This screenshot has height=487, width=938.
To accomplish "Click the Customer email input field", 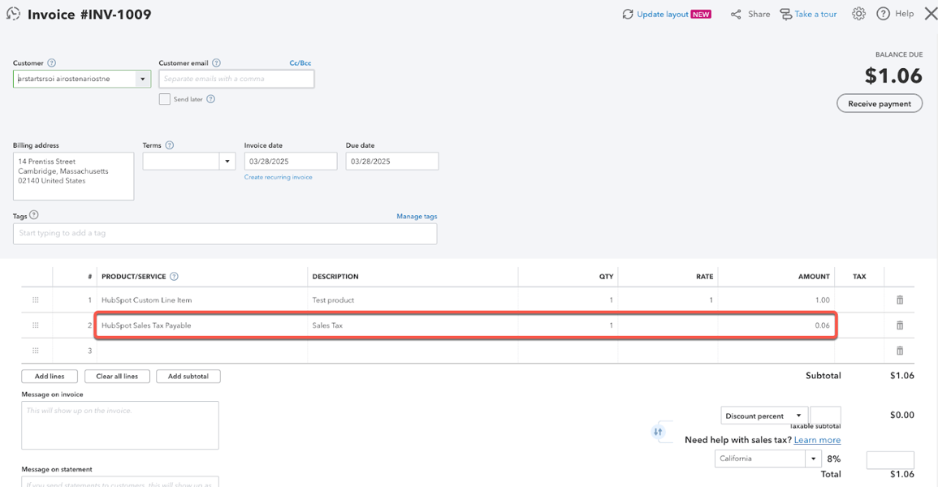I will coord(236,79).
